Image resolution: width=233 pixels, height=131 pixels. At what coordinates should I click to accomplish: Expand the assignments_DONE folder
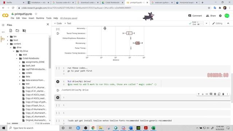pos(20,62)
